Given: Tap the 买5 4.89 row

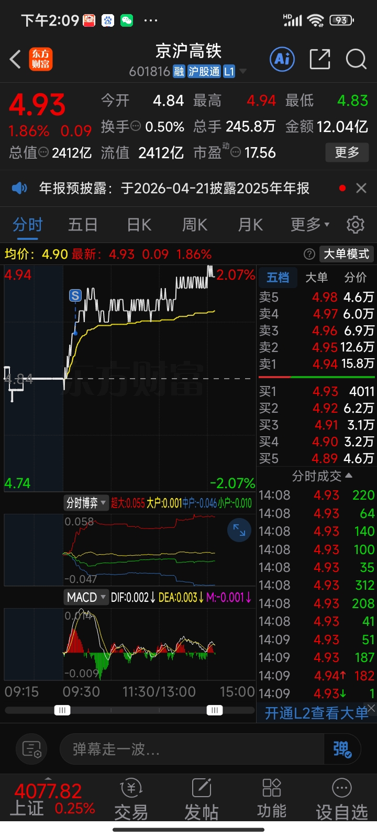Looking at the screenshot, I should pyautogui.click(x=316, y=458).
